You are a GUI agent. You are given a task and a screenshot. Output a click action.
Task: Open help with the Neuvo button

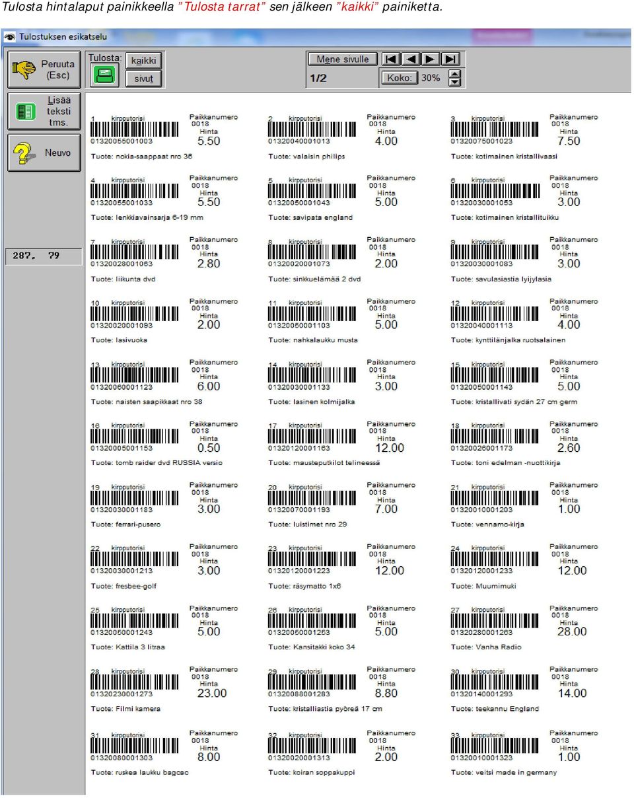tap(44, 153)
